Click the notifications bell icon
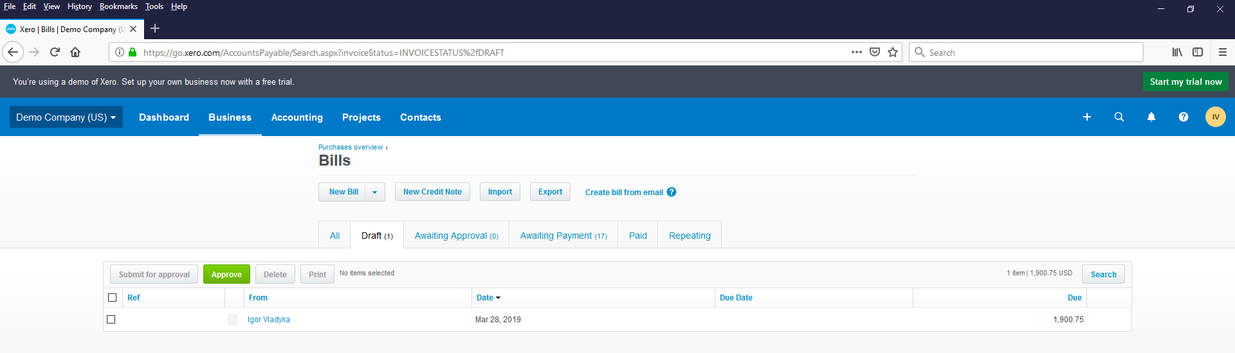 (x=1151, y=117)
